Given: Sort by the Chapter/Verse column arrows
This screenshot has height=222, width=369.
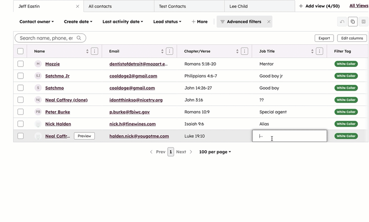Looking at the screenshot, I should tap(238, 51).
